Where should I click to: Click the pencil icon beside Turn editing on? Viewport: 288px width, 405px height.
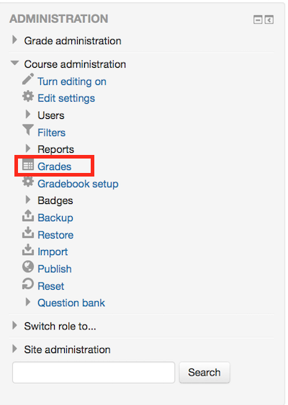(28, 79)
